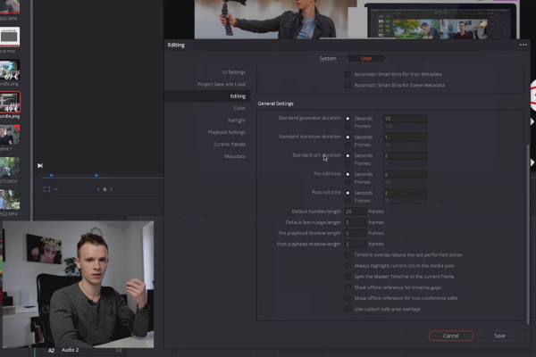The height and width of the screenshot is (357, 536).
Task: Select the .mov clip thumbnail in media pool
Action: click(10, 37)
